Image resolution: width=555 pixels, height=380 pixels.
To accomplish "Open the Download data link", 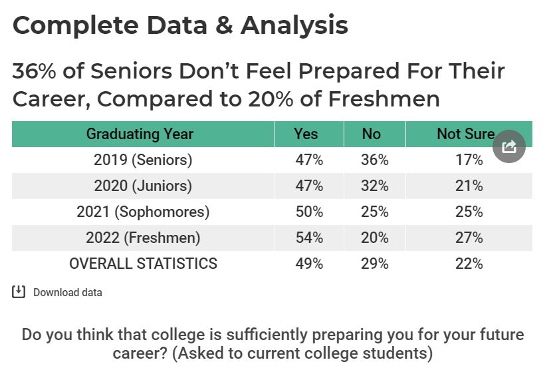I will pos(68,292).
